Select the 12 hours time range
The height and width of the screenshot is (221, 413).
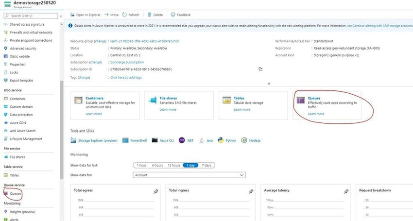pyautogui.click(x=174, y=166)
